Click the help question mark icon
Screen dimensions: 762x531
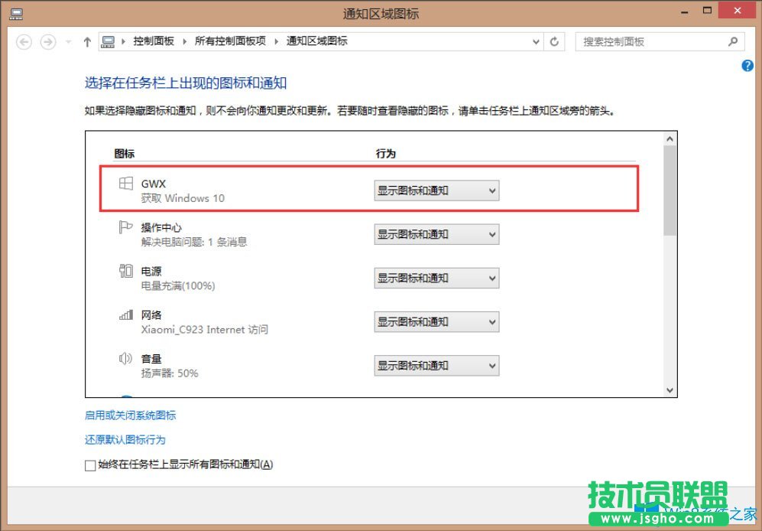tap(747, 66)
